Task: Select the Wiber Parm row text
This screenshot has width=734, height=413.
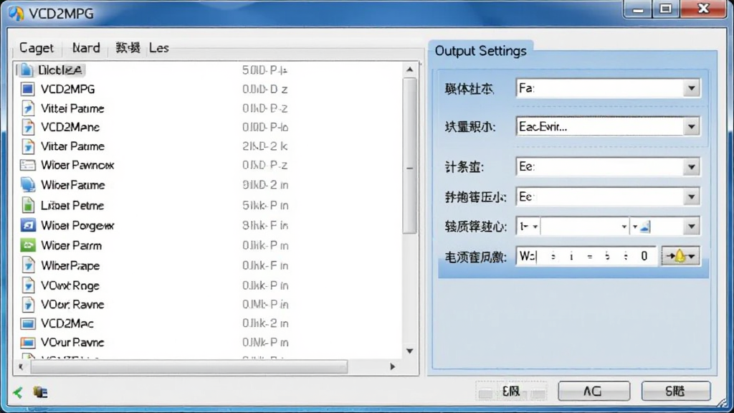Action: coord(71,245)
